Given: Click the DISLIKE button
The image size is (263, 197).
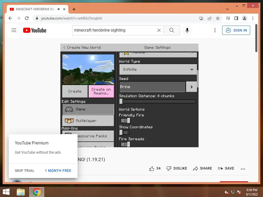Looking at the screenshot, I should [x=177, y=169].
